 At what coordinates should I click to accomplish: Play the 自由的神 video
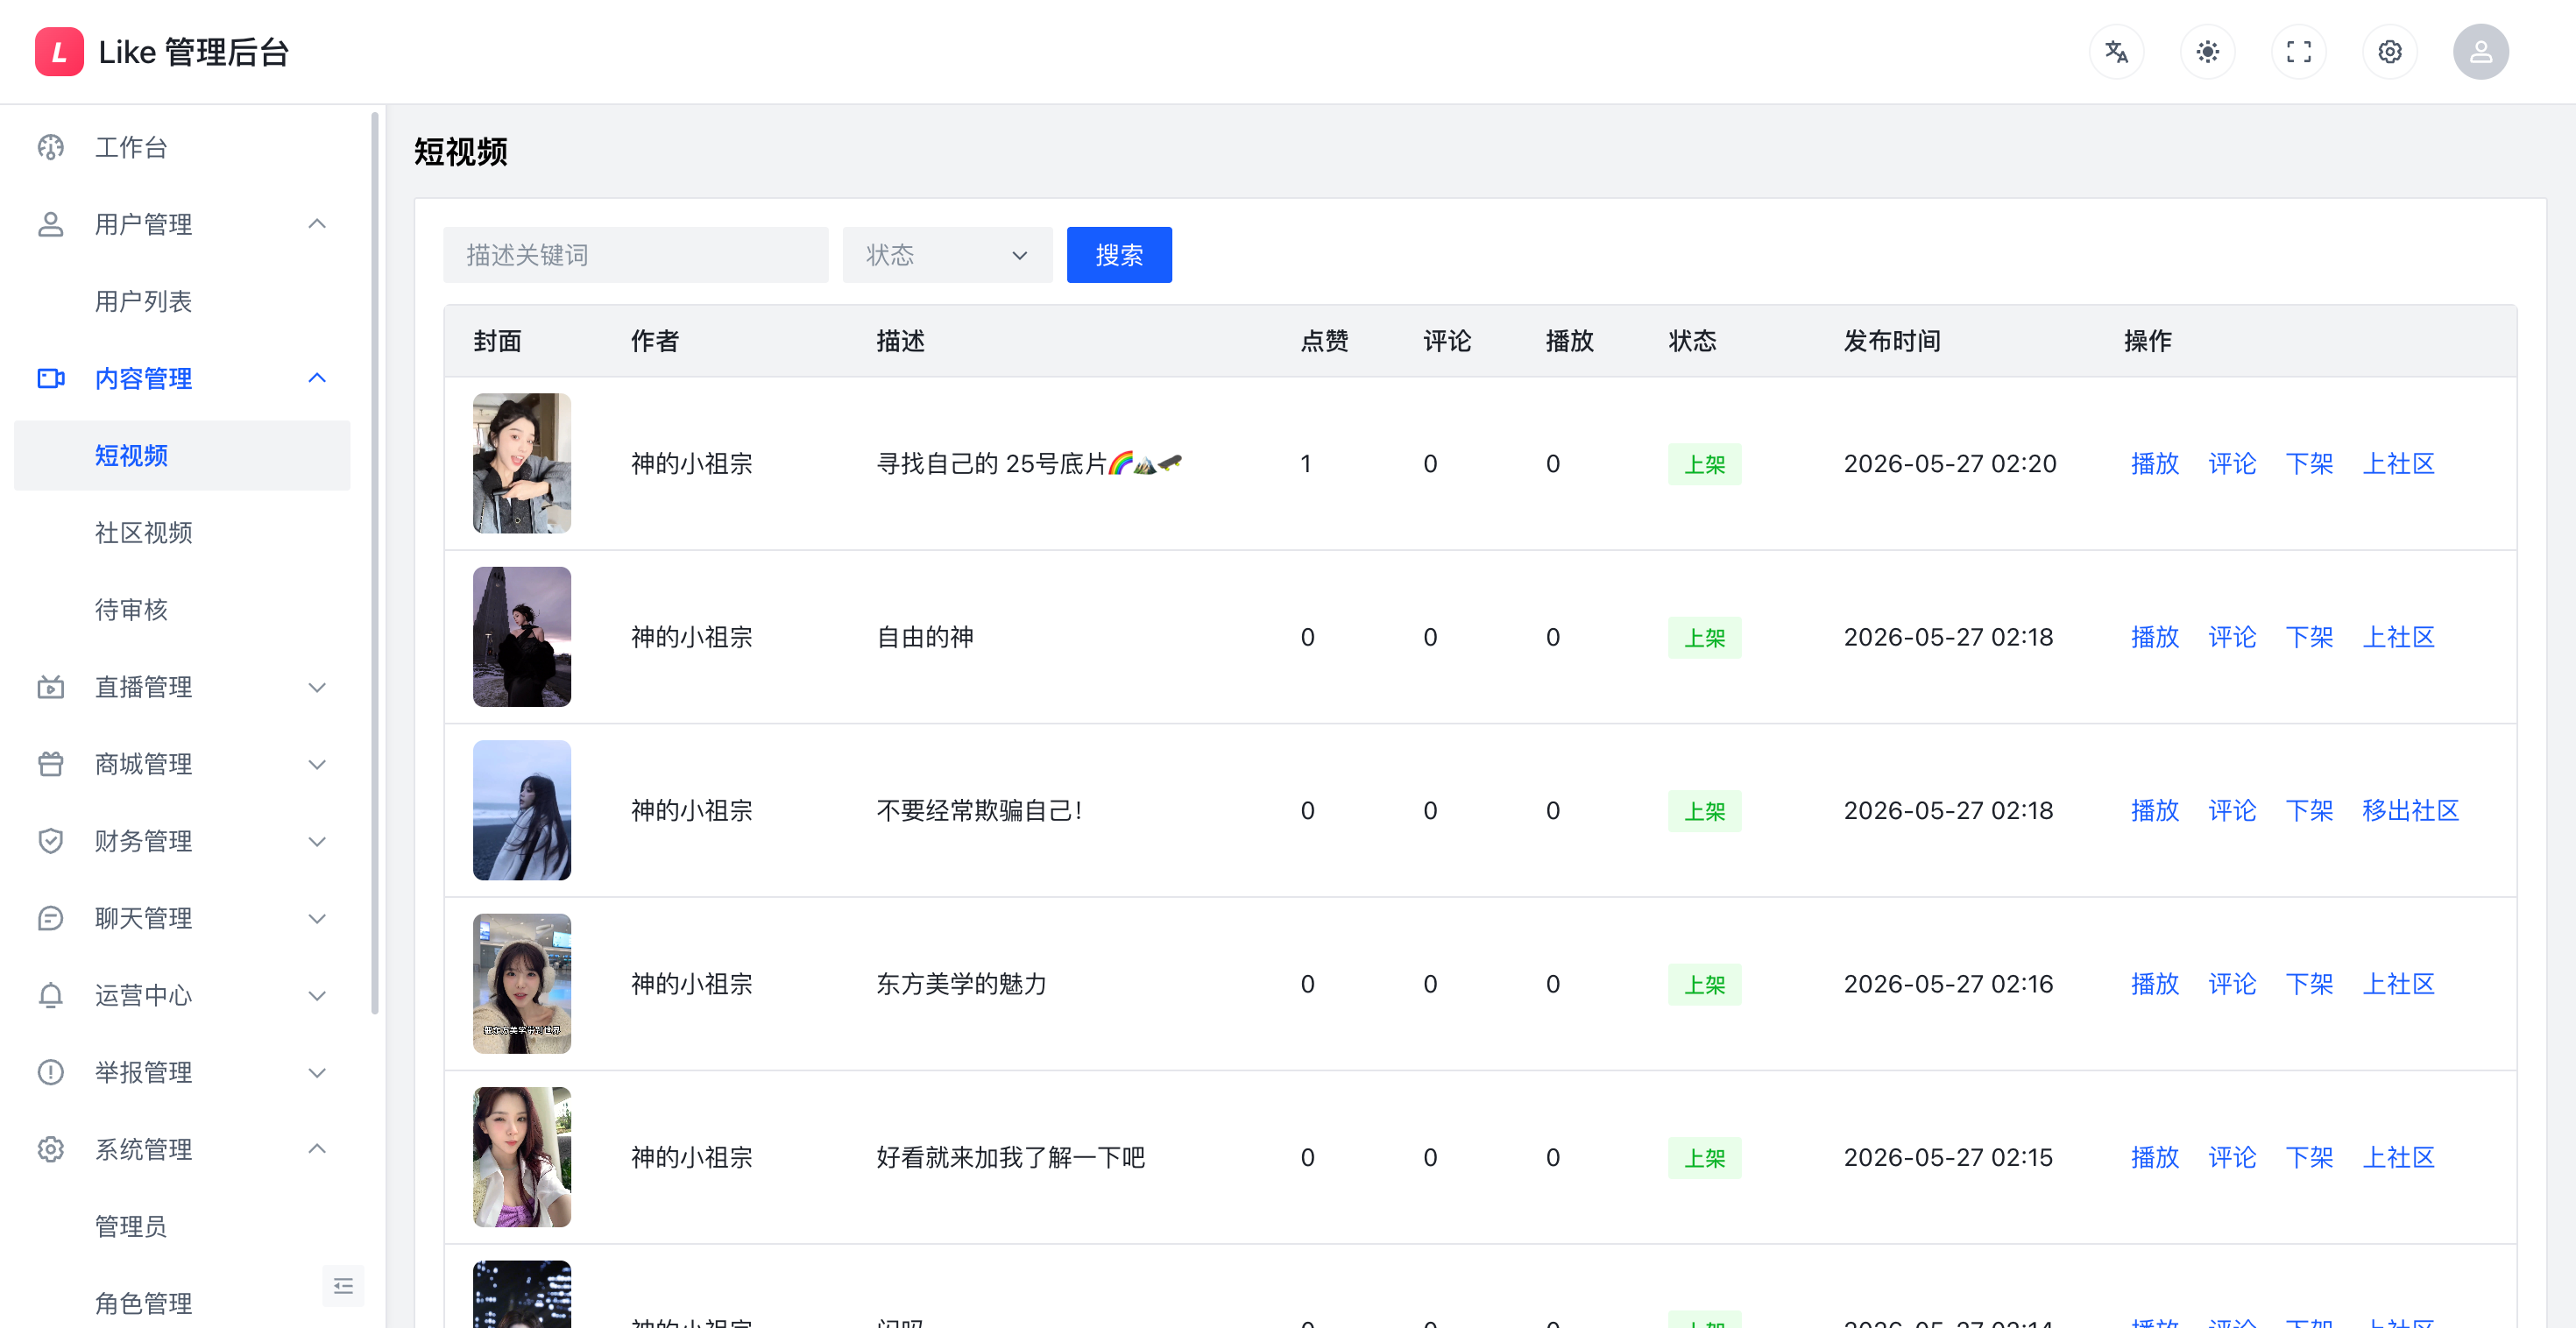(x=2154, y=637)
